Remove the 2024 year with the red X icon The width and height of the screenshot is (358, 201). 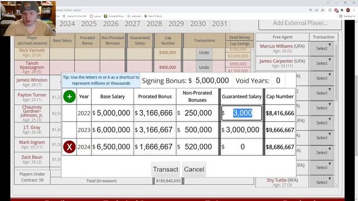coord(69,147)
